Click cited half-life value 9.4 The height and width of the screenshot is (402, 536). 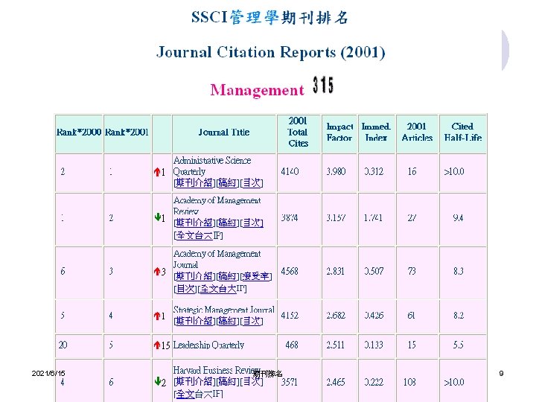point(458,217)
